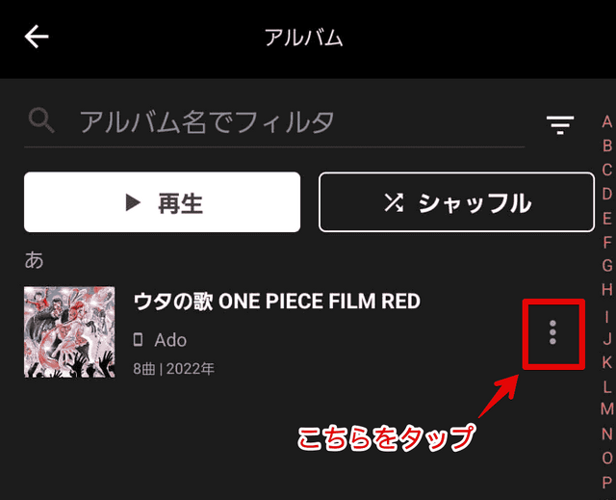This screenshot has height=500, width=616.
Task: Tap the 再生 play button
Action: [x=163, y=202]
